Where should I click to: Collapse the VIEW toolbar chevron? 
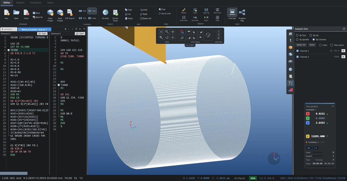pyautogui.click(x=190, y=45)
